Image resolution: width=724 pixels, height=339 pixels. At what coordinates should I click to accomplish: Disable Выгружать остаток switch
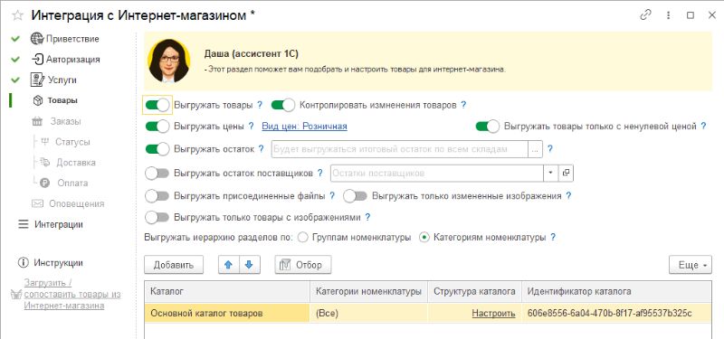(x=157, y=149)
